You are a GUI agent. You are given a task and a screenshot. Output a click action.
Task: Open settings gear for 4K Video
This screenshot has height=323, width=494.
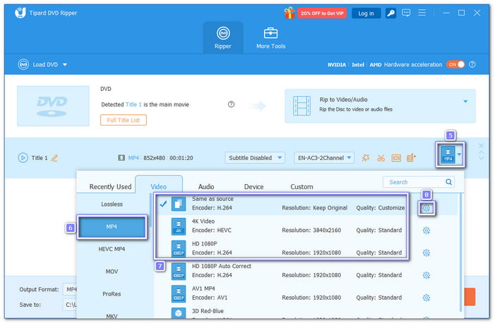[x=426, y=231]
